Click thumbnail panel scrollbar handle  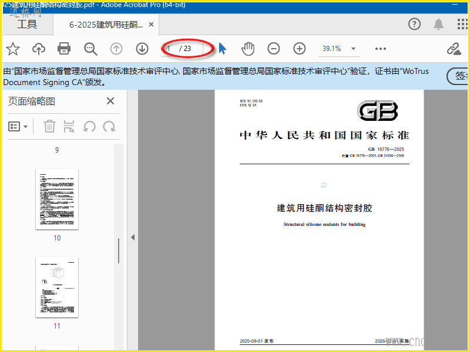tap(119, 251)
